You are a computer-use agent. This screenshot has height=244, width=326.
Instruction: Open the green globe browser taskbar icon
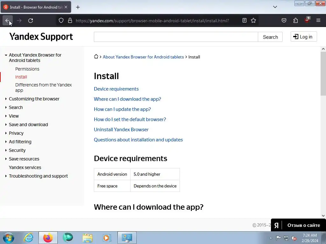(x=68, y=238)
